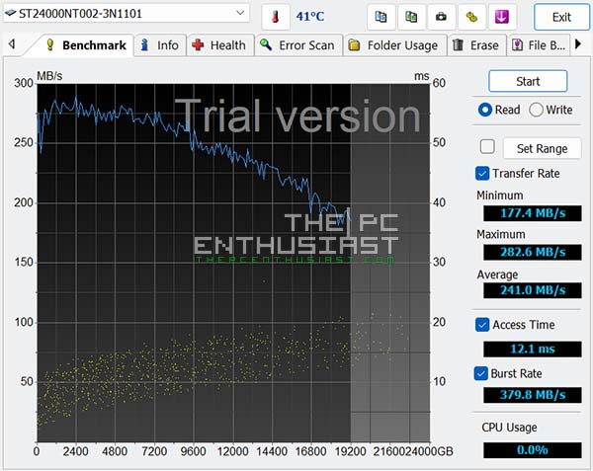Click the Info tab blue i icon
The image size is (593, 471).
pyautogui.click(x=144, y=45)
